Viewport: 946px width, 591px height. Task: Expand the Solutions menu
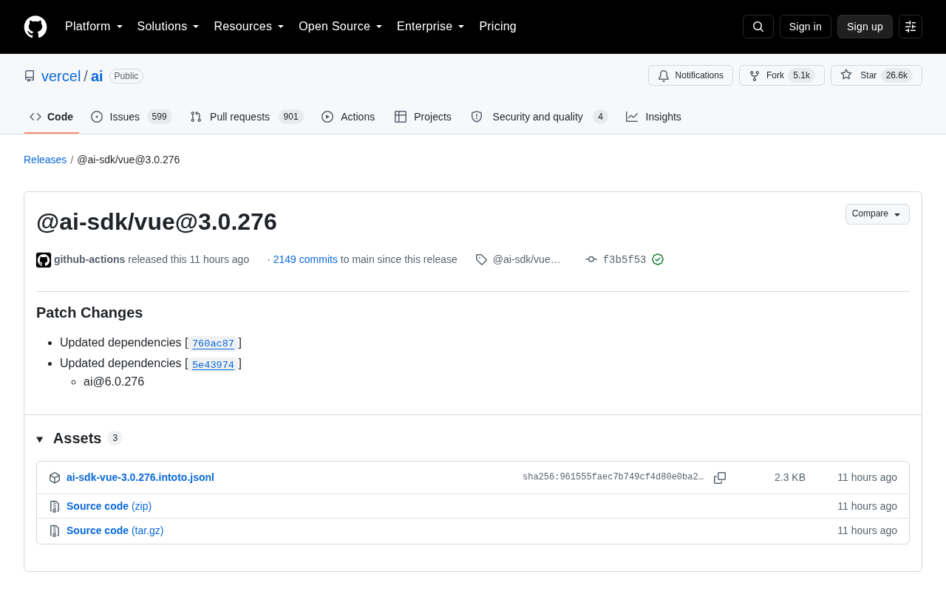pyautogui.click(x=169, y=27)
